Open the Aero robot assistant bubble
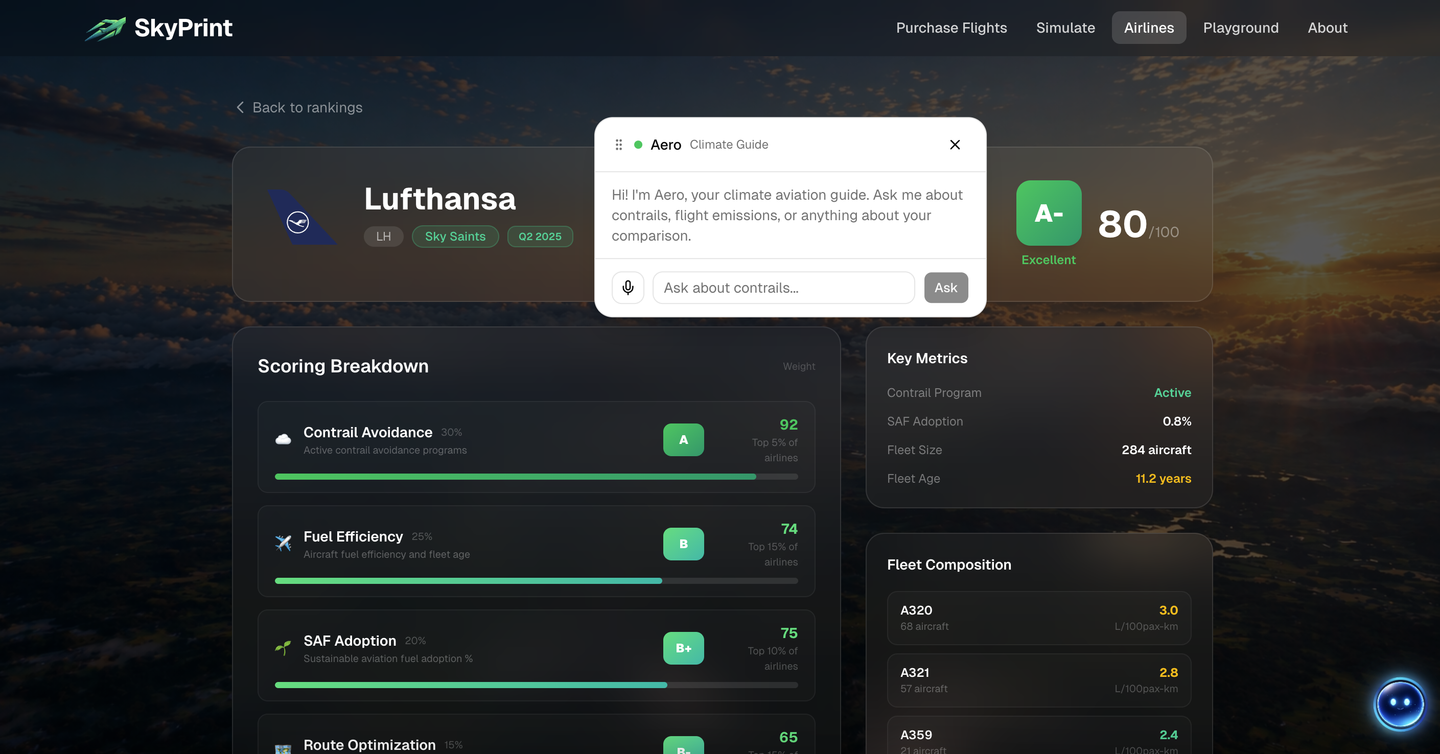1440x754 pixels. point(1399,704)
